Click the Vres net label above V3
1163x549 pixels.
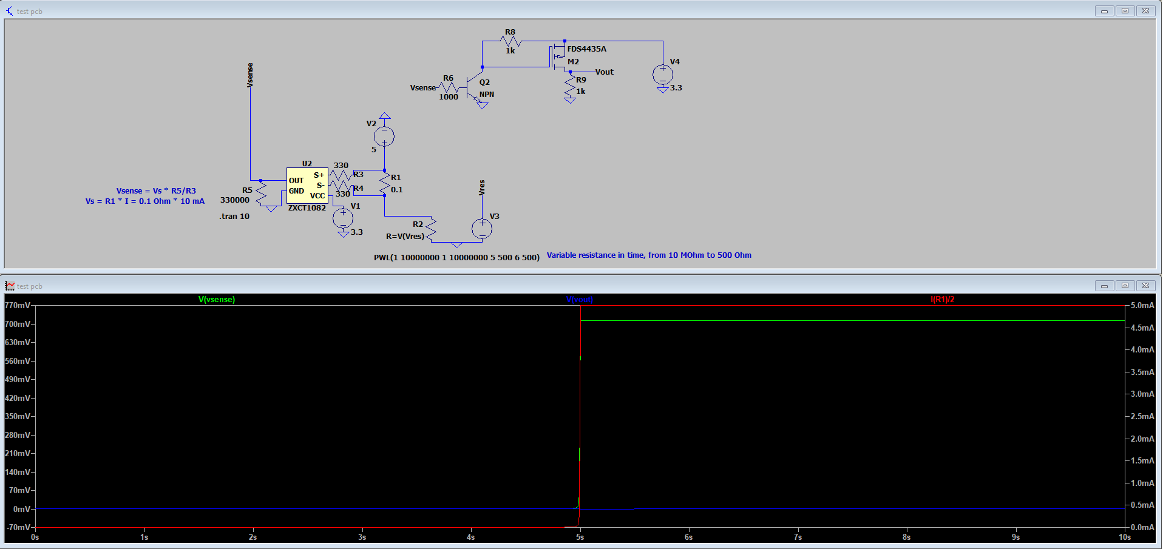click(x=482, y=187)
